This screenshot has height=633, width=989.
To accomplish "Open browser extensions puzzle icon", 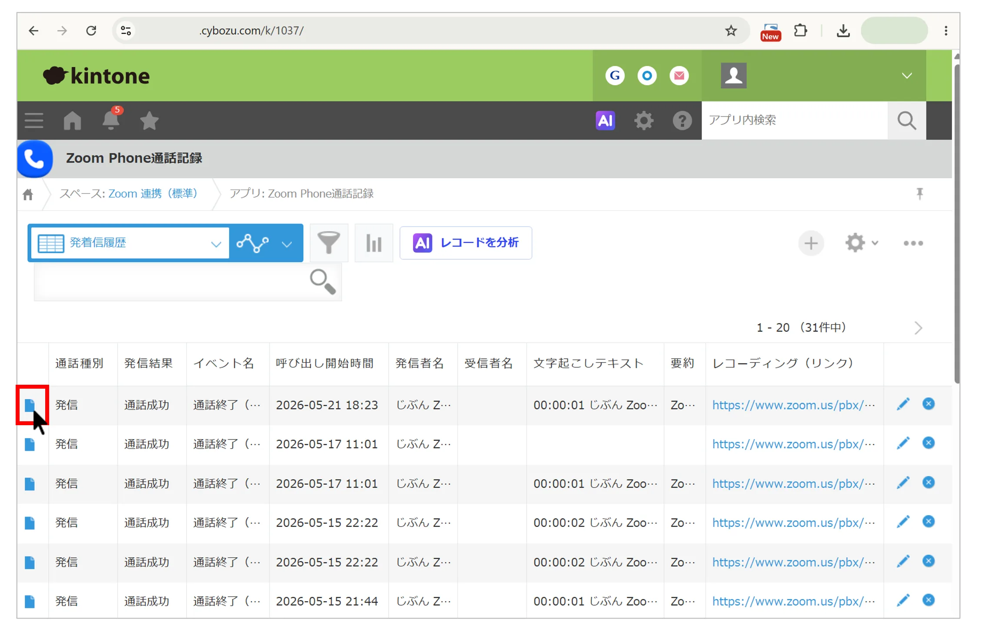I will coord(800,31).
